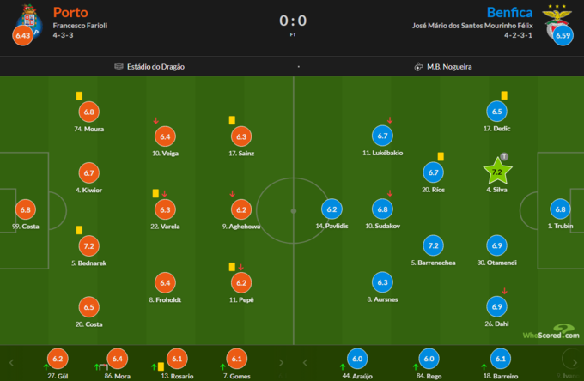
Task: Click the stadium icon beside Estádio do Dragão
Action: (x=119, y=66)
